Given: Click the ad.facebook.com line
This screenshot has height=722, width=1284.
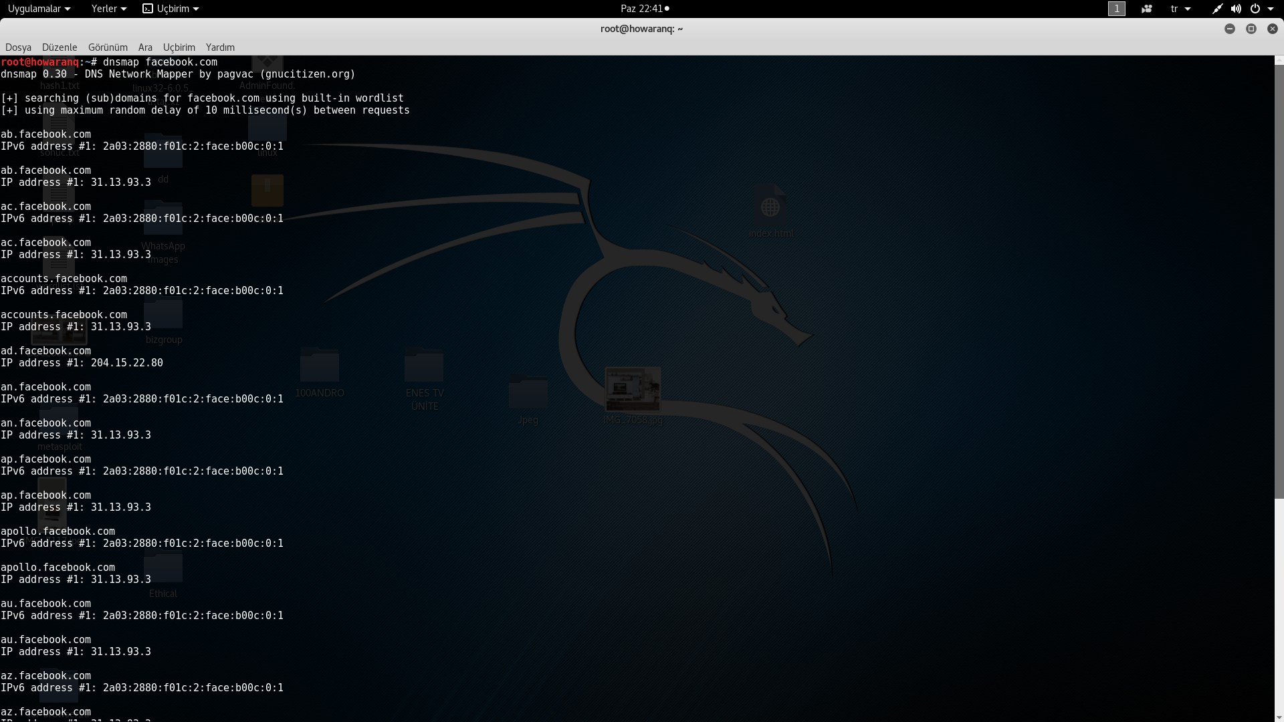Looking at the screenshot, I should [45, 351].
